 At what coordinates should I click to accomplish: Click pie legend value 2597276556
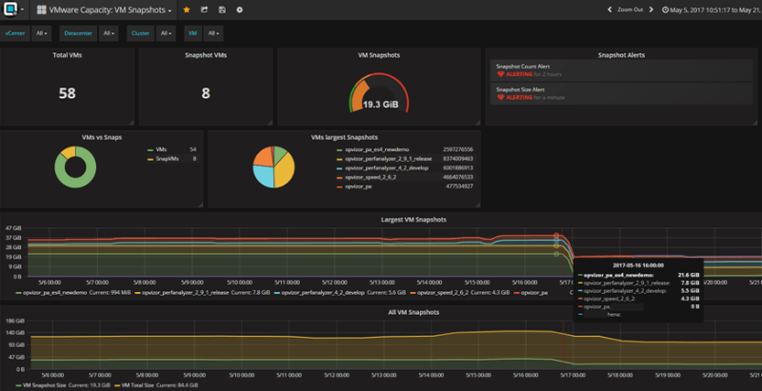pos(458,150)
